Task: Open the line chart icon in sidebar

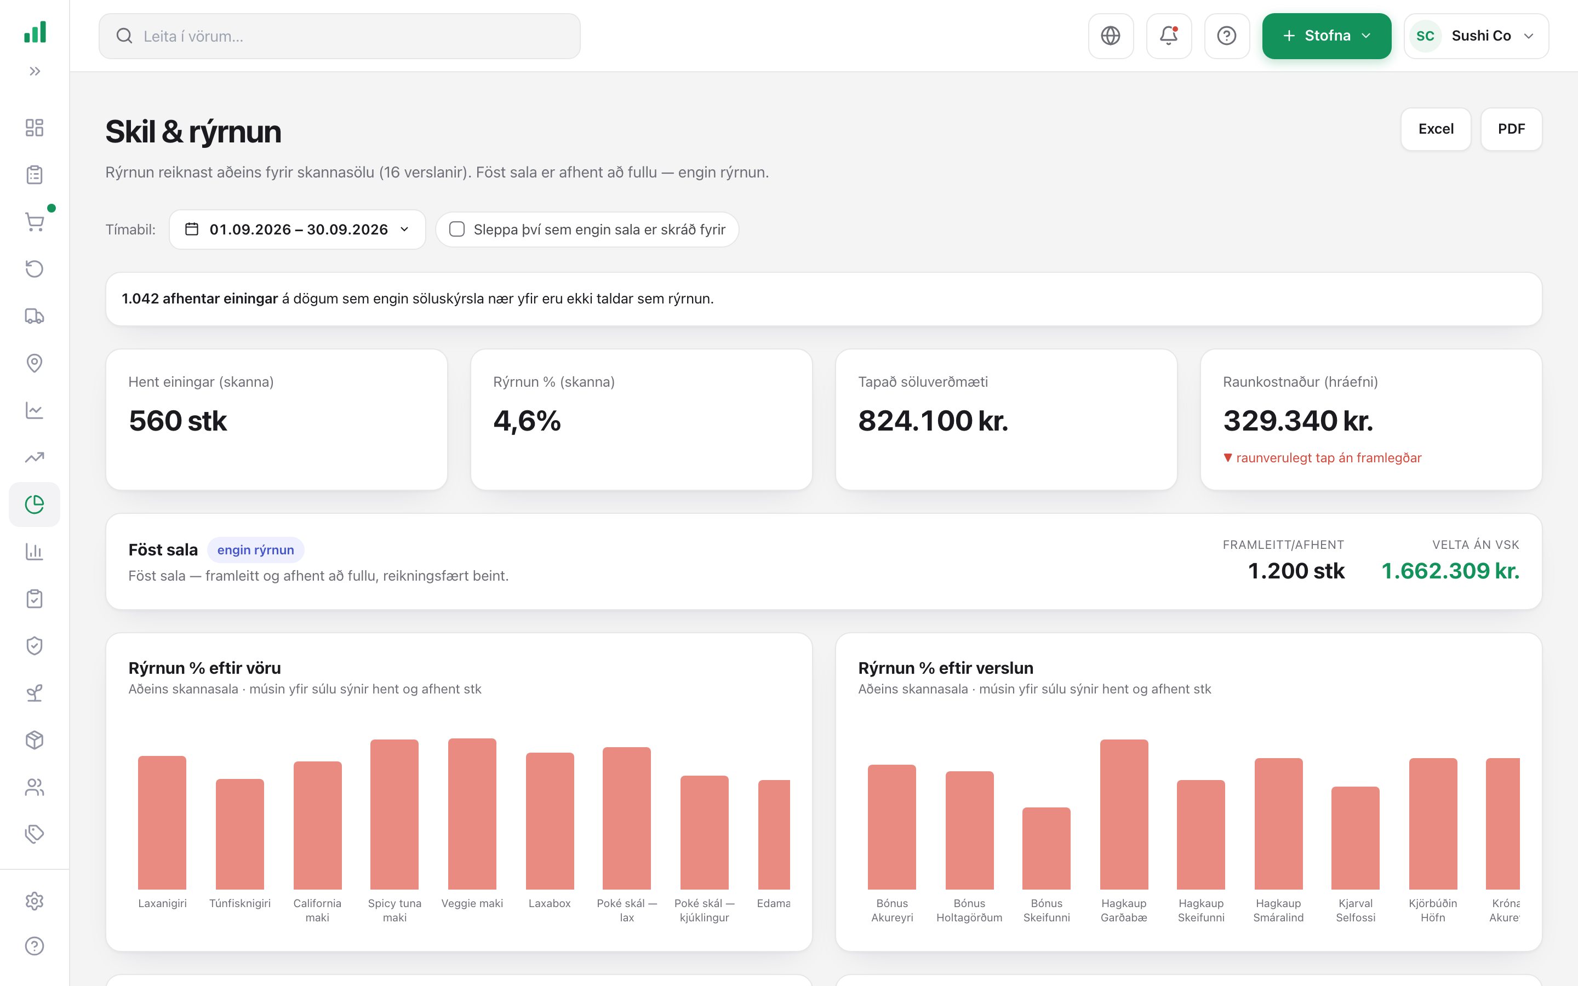Action: pos(35,410)
